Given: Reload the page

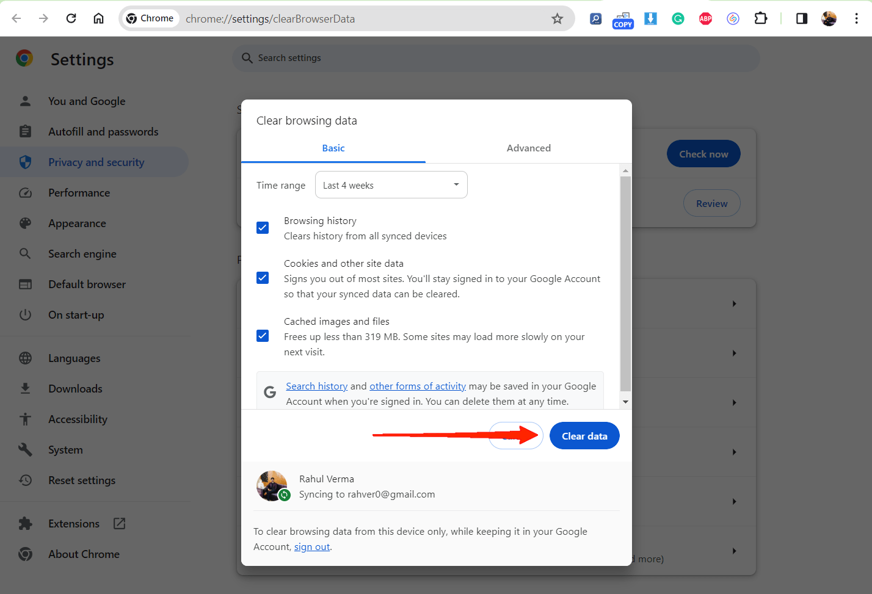Looking at the screenshot, I should 71,18.
